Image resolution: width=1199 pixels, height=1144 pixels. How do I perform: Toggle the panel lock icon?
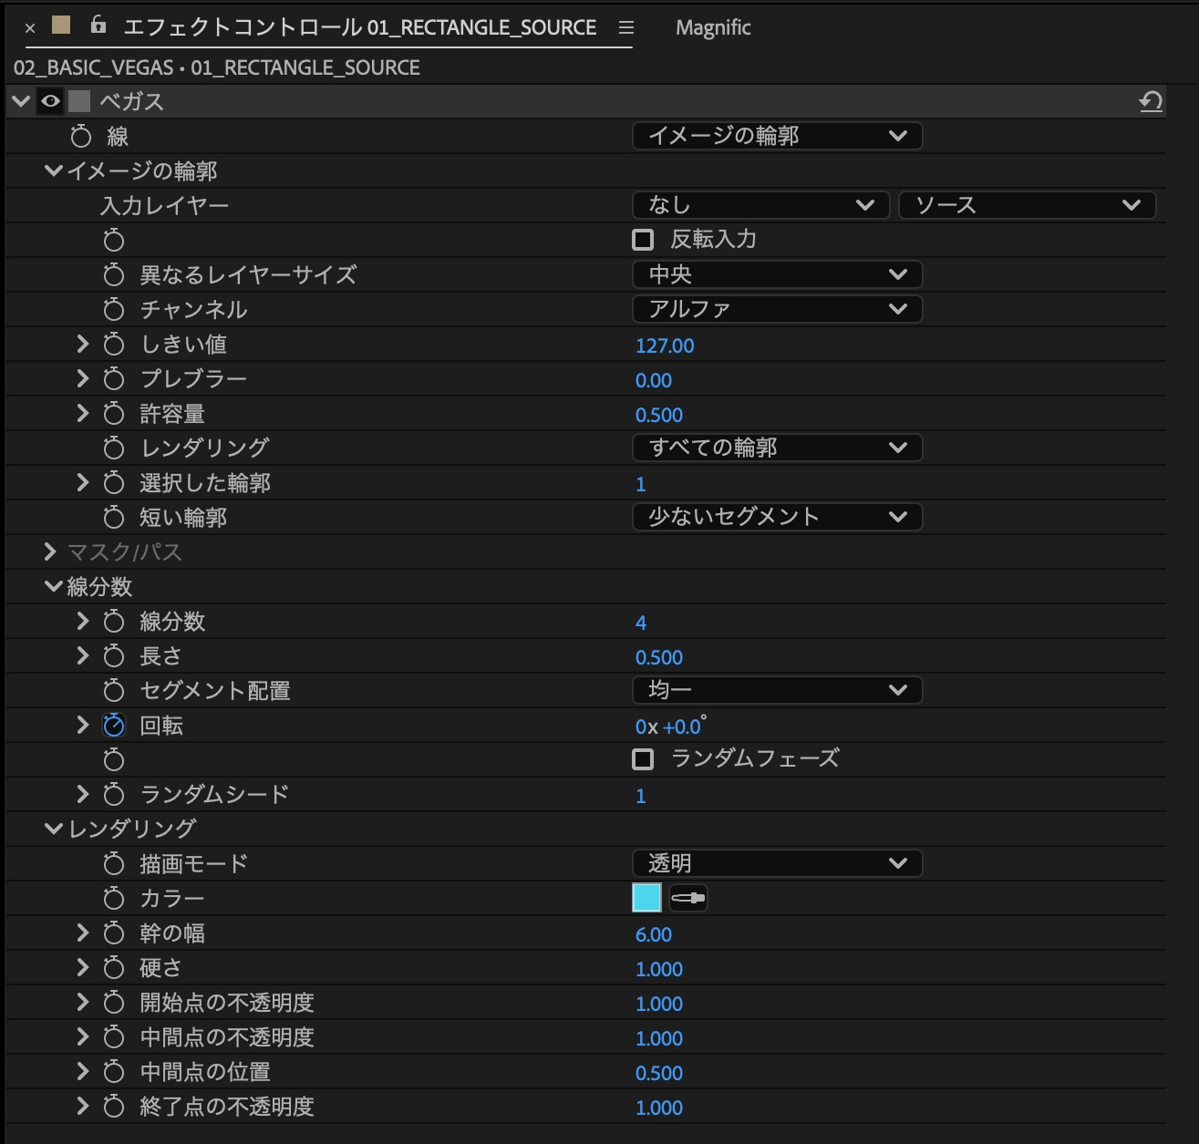point(98,26)
